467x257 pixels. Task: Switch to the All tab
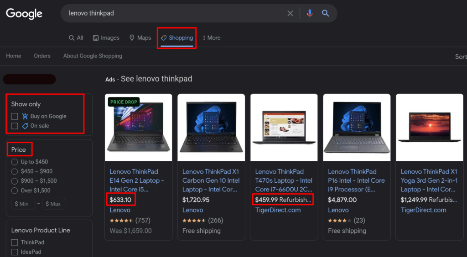coord(76,38)
